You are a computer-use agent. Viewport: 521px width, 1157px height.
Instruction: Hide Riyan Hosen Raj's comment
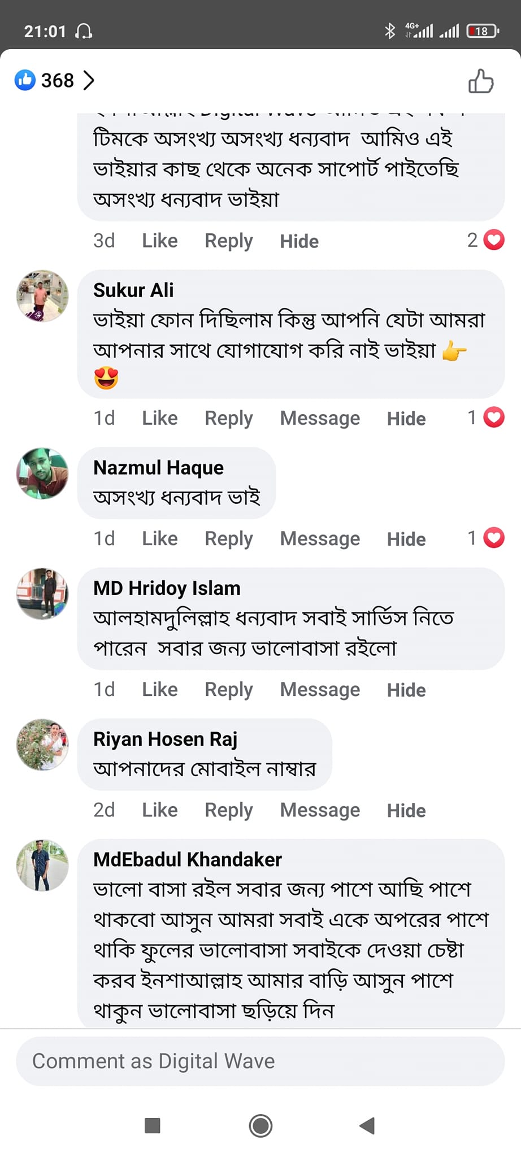point(406,811)
